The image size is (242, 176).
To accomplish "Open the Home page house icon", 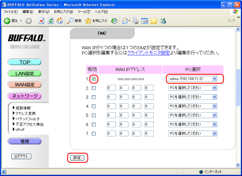I will [x=60, y=21].
